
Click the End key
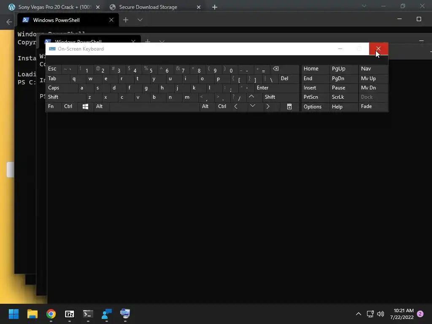point(315,79)
